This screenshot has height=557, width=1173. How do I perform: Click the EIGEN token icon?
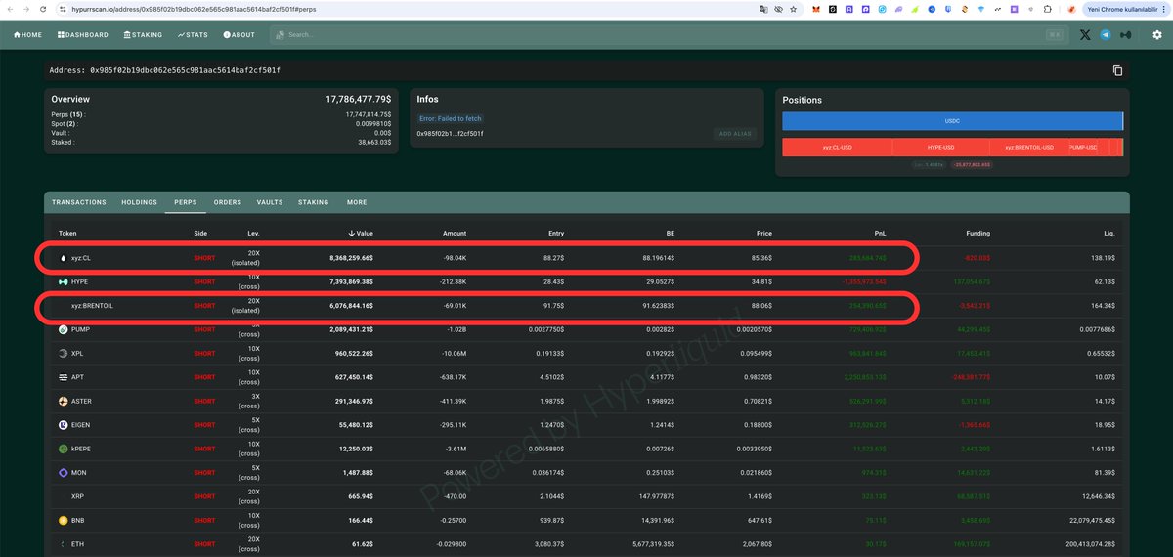coord(64,425)
